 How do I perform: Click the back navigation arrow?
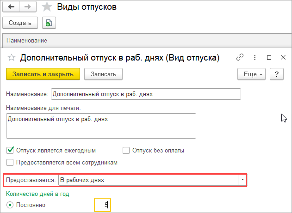(11, 7)
